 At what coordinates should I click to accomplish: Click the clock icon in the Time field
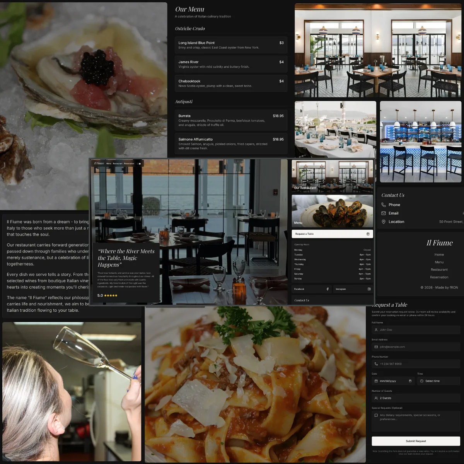[x=422, y=381]
